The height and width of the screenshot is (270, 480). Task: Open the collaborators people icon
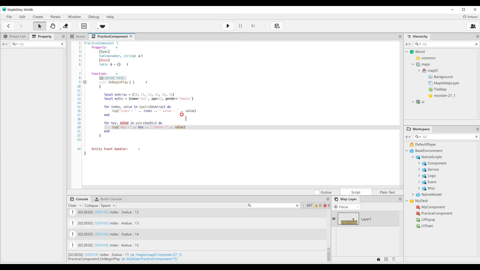click(473, 26)
